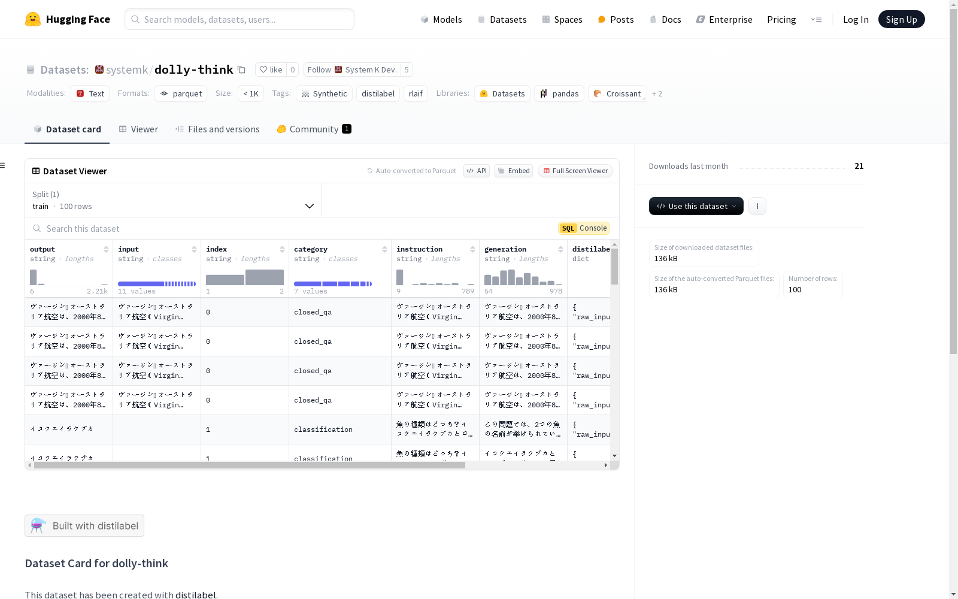The height and width of the screenshot is (599, 958).
Task: Click Log In
Action: [x=856, y=19]
